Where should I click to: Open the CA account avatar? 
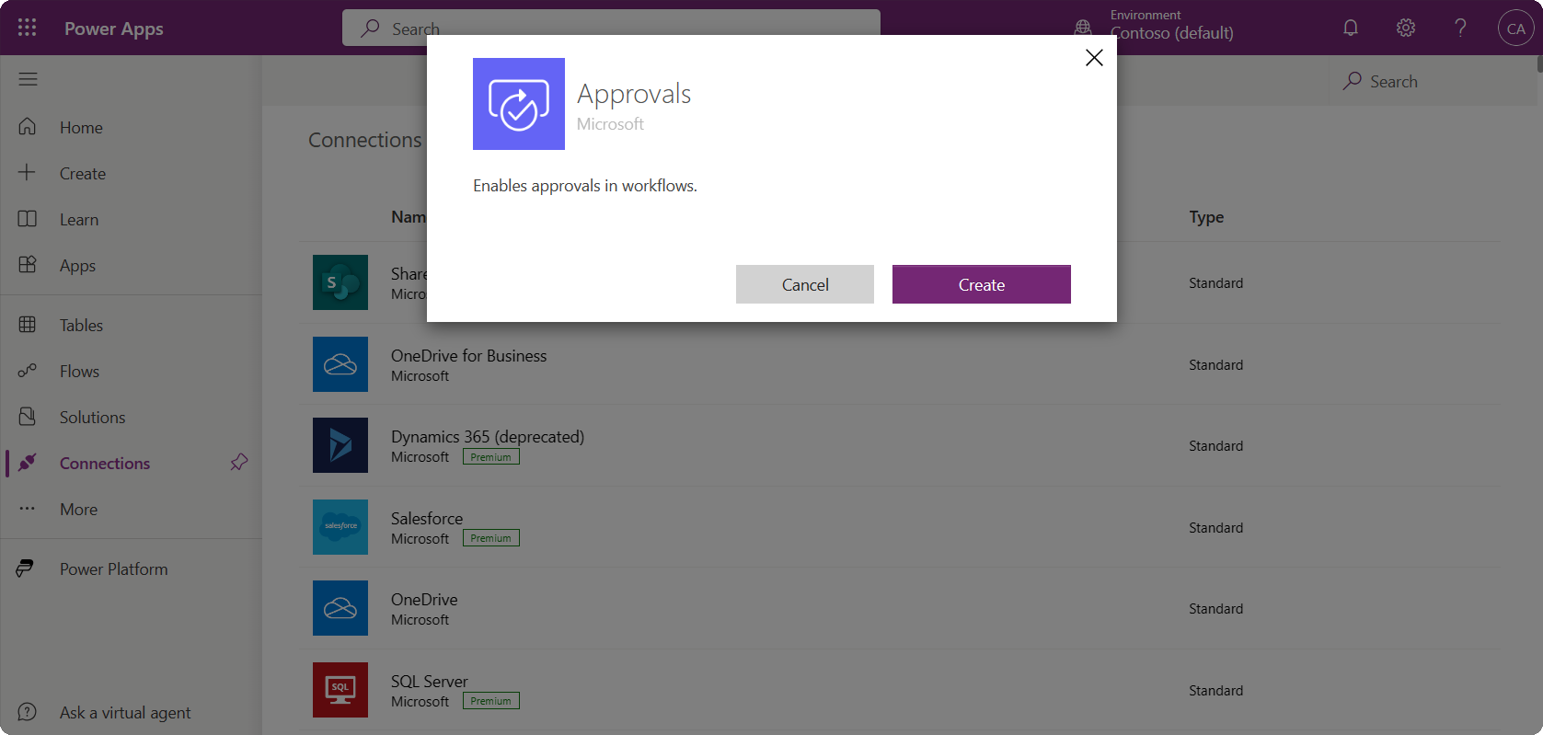[1515, 29]
